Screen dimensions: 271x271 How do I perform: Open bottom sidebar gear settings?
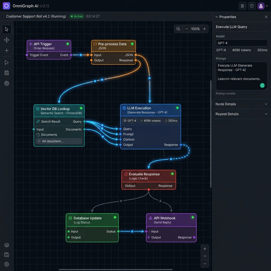pyautogui.click(x=7, y=264)
